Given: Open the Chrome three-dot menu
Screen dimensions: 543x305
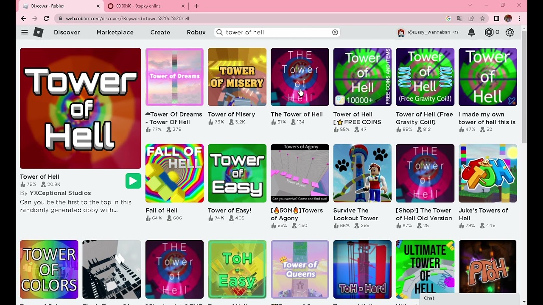Looking at the screenshot, I should tap(520, 19).
